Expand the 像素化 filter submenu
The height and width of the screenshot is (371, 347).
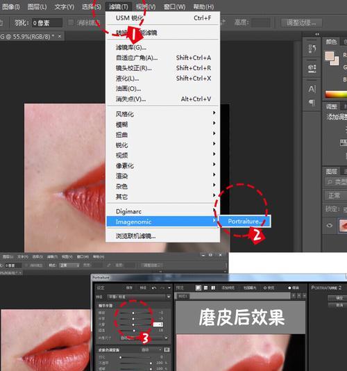point(163,165)
